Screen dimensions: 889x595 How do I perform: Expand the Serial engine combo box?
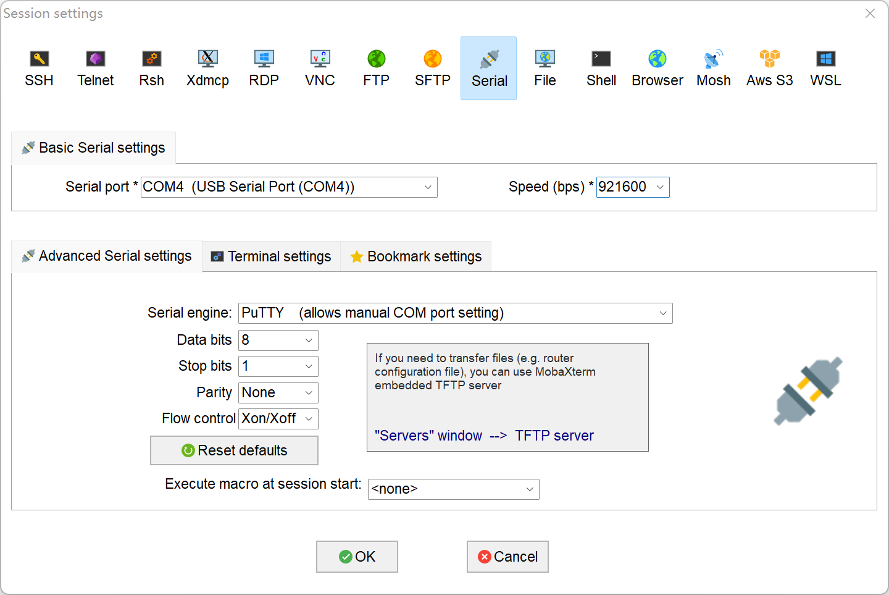(663, 313)
